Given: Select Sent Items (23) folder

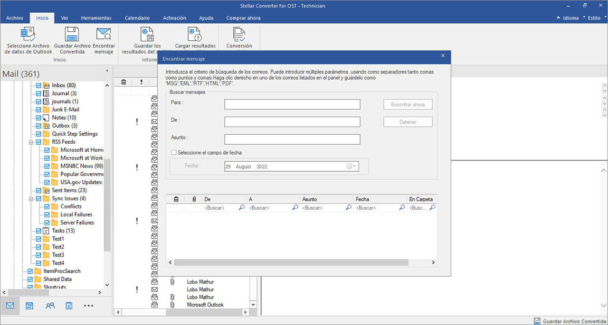Looking at the screenshot, I should (69, 190).
